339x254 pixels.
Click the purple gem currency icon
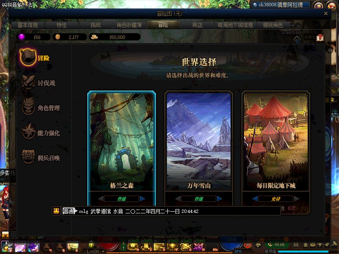tap(22, 37)
